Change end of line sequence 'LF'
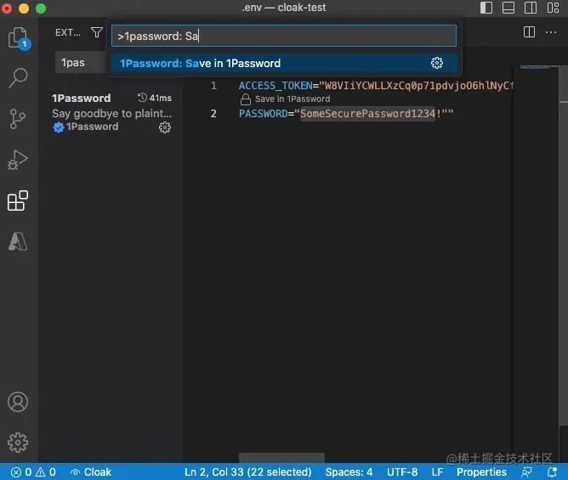 [437, 472]
